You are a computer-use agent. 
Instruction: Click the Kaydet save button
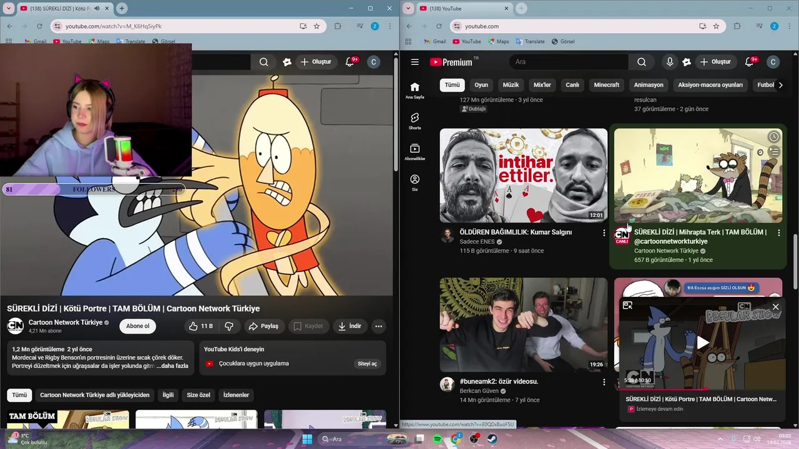pos(308,326)
